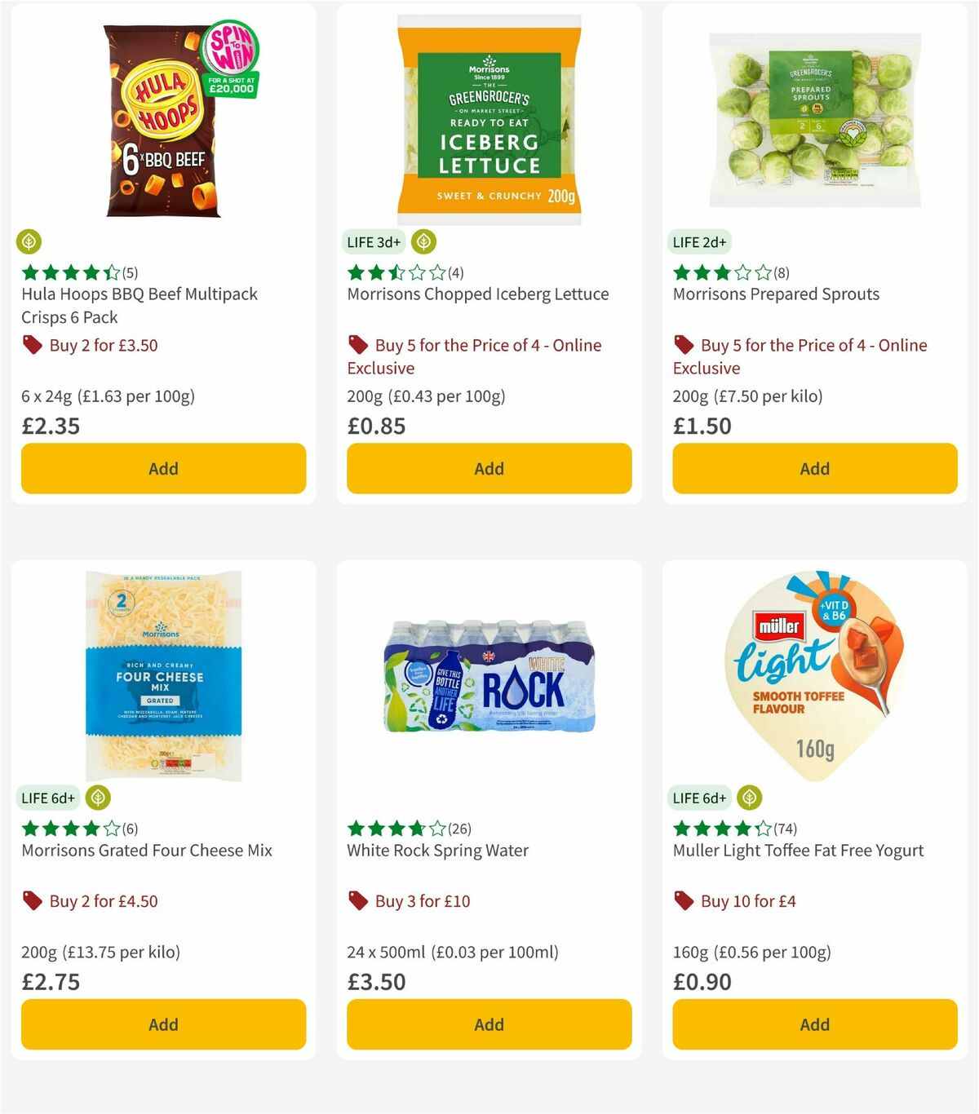
Task: Add Muller Light Toffee yogurt to basket
Action: [814, 1024]
